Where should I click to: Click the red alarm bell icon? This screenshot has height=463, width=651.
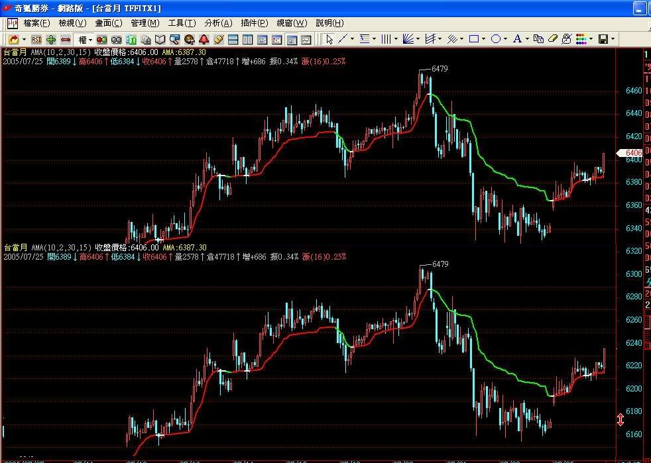tap(204, 40)
